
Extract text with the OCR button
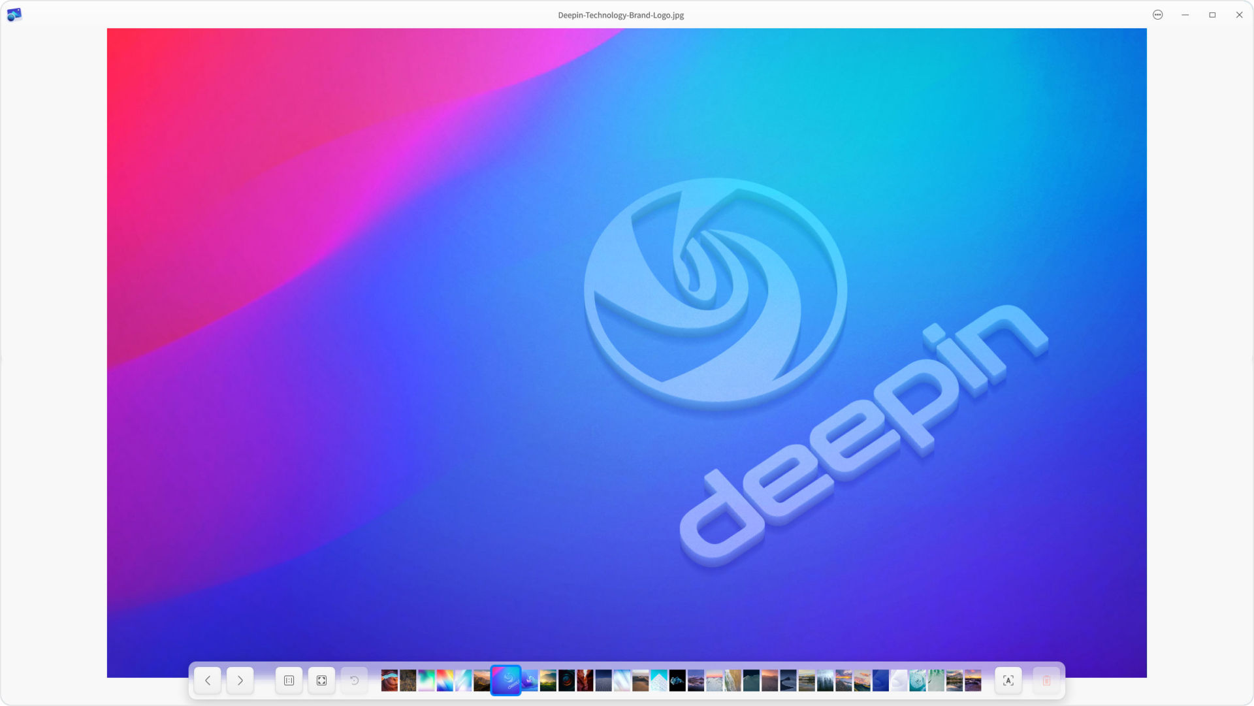pyautogui.click(x=1008, y=681)
